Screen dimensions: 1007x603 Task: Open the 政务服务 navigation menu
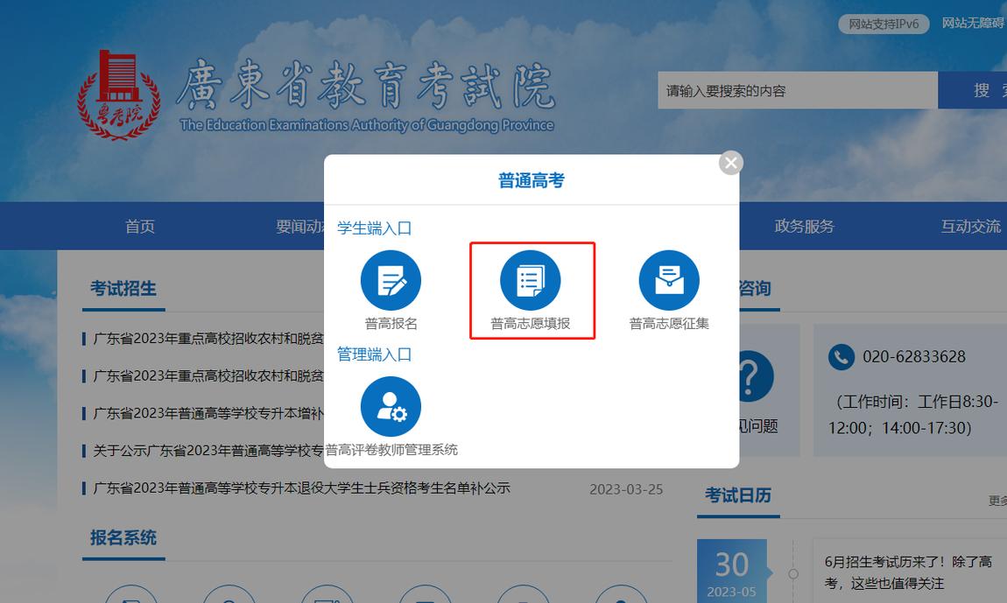pos(804,226)
